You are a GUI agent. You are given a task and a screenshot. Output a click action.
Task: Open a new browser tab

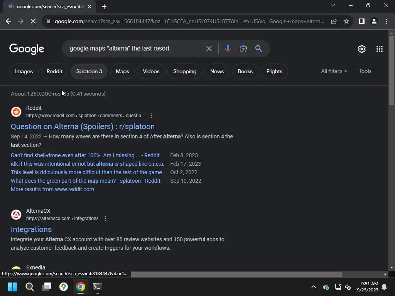click(104, 7)
